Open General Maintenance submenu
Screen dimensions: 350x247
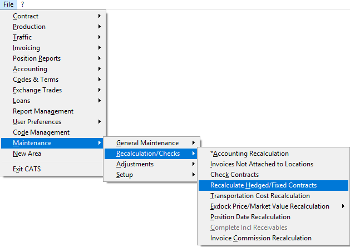coord(151,143)
